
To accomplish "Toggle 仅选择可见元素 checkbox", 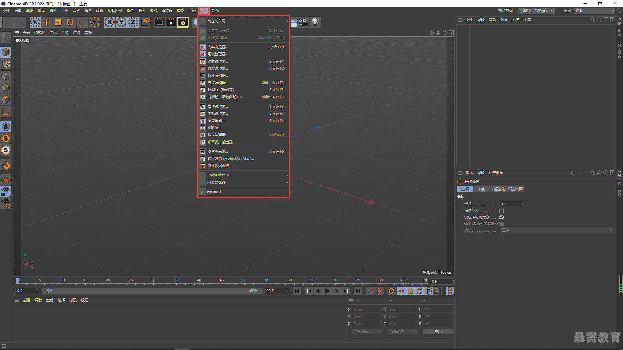I will tap(501, 217).
